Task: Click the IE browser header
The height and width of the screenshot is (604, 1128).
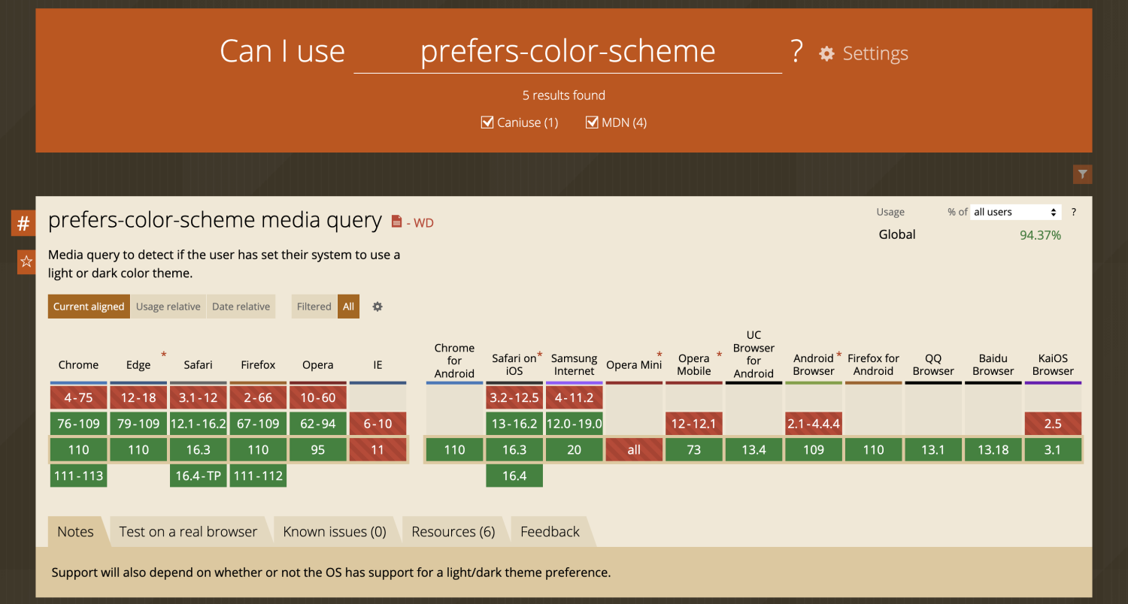Action: click(378, 365)
